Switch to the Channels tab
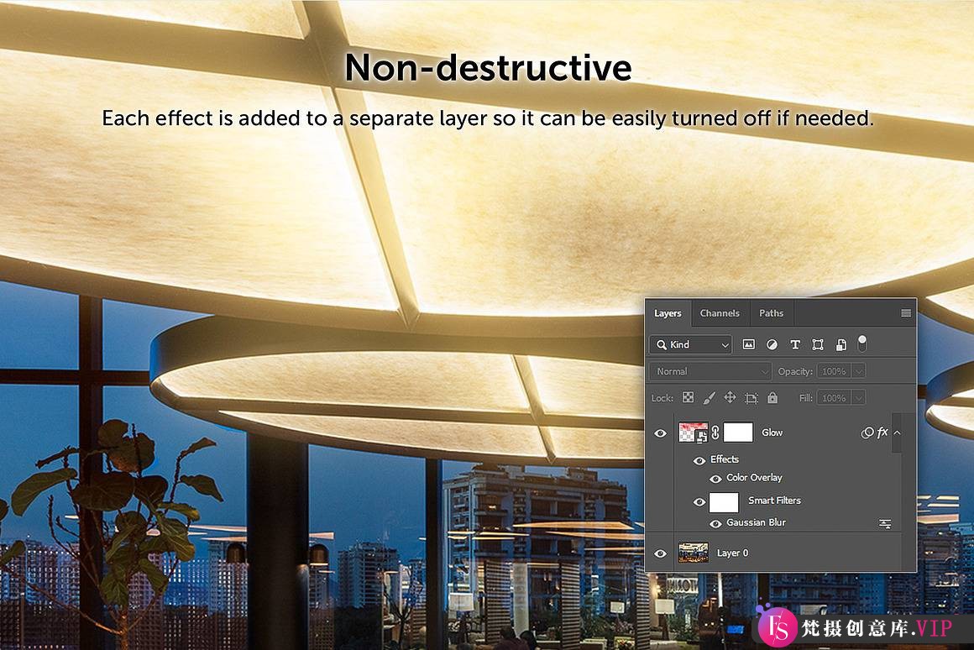 point(720,313)
